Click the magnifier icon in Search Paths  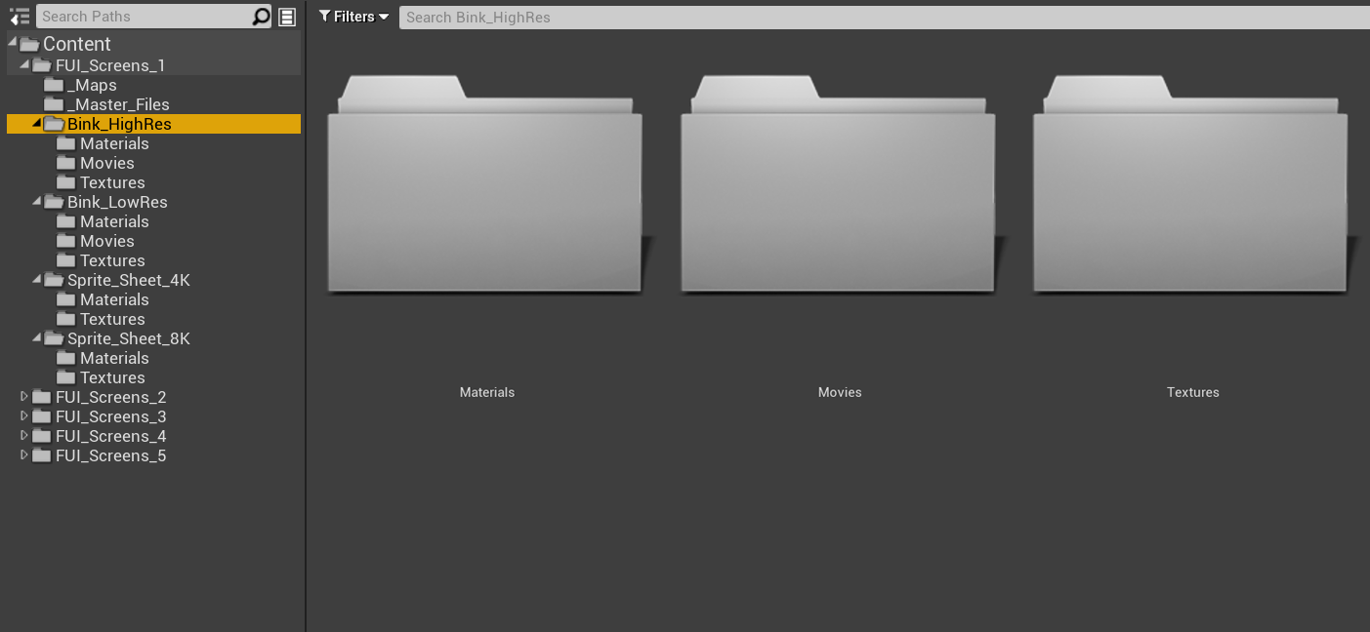(261, 17)
